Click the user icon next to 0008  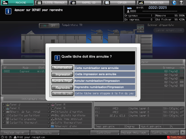pyautogui.click(x=128, y=11)
